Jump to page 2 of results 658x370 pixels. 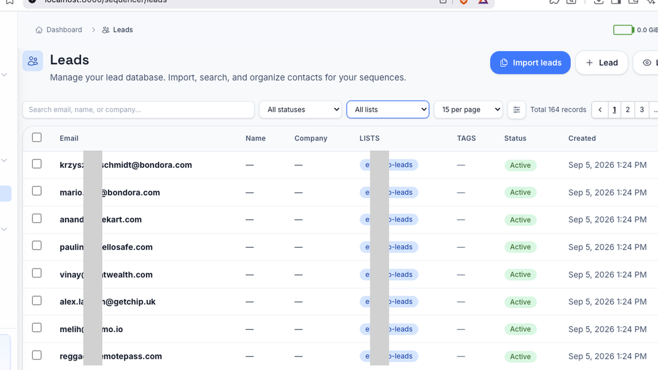[628, 110]
